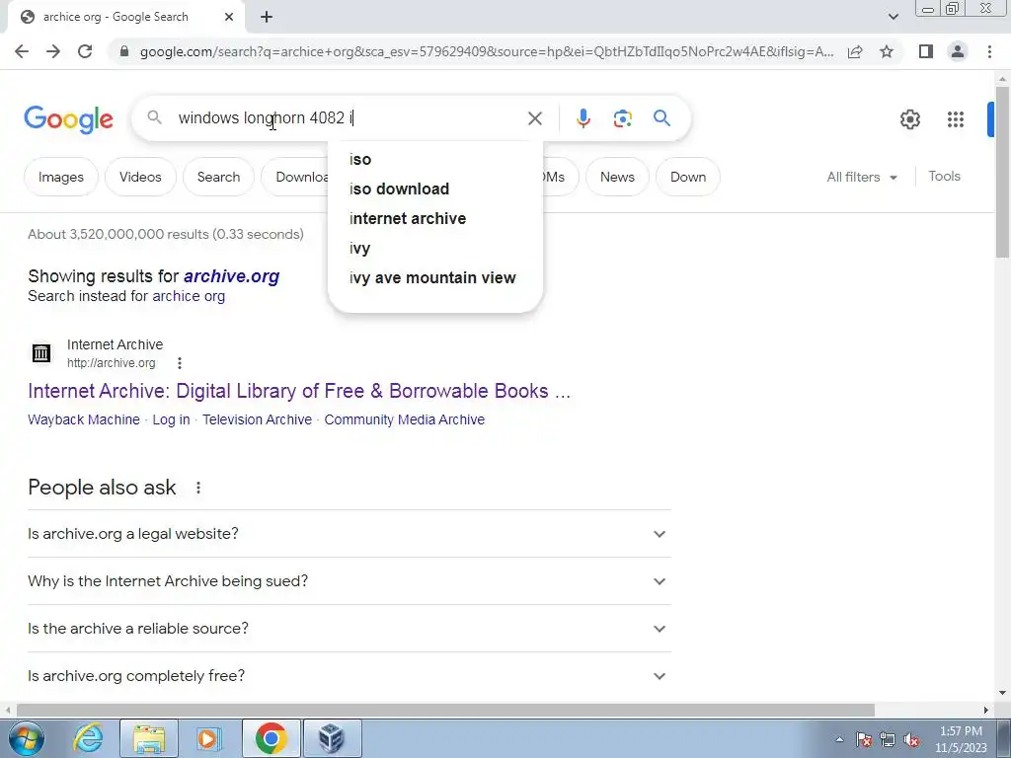Click the vertical page scrollbar thumb
The height and width of the screenshot is (758, 1011).
(1002, 171)
